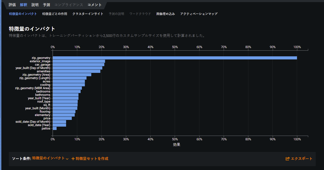Open the 特徴量ごとの作用 sub-tab
This screenshot has width=324, height=170.
55,14
